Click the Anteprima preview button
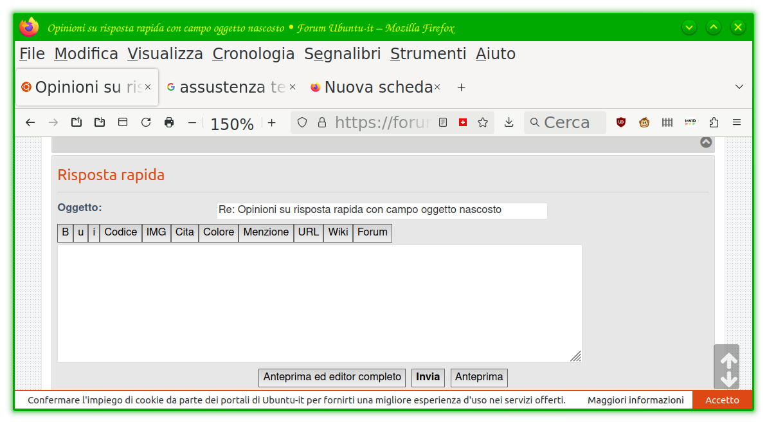The width and height of the screenshot is (767, 424). point(479,378)
